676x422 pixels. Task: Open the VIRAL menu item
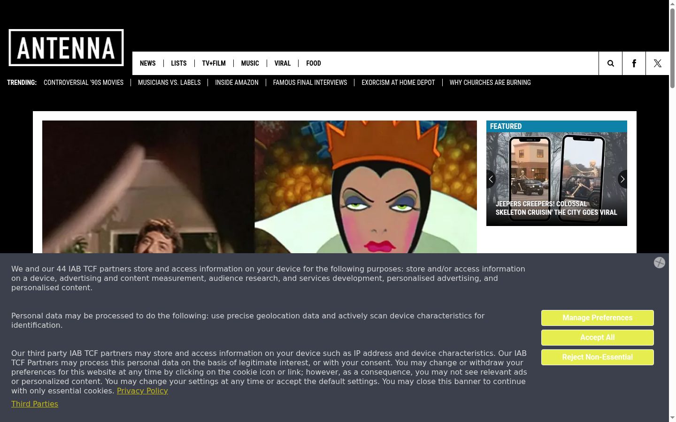pyautogui.click(x=282, y=63)
